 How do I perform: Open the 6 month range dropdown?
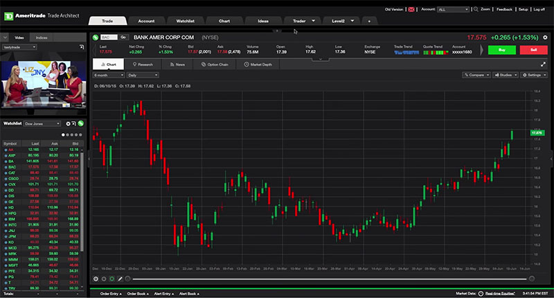pyautogui.click(x=109, y=75)
